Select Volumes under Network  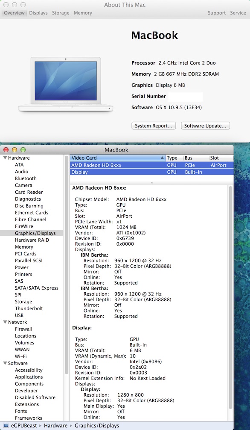tap(25, 343)
